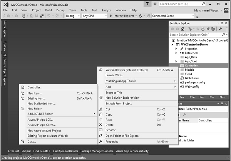Open the Solution Explorer window options dropdown
Viewport: 231px width, 161px height.
click(x=218, y=23)
